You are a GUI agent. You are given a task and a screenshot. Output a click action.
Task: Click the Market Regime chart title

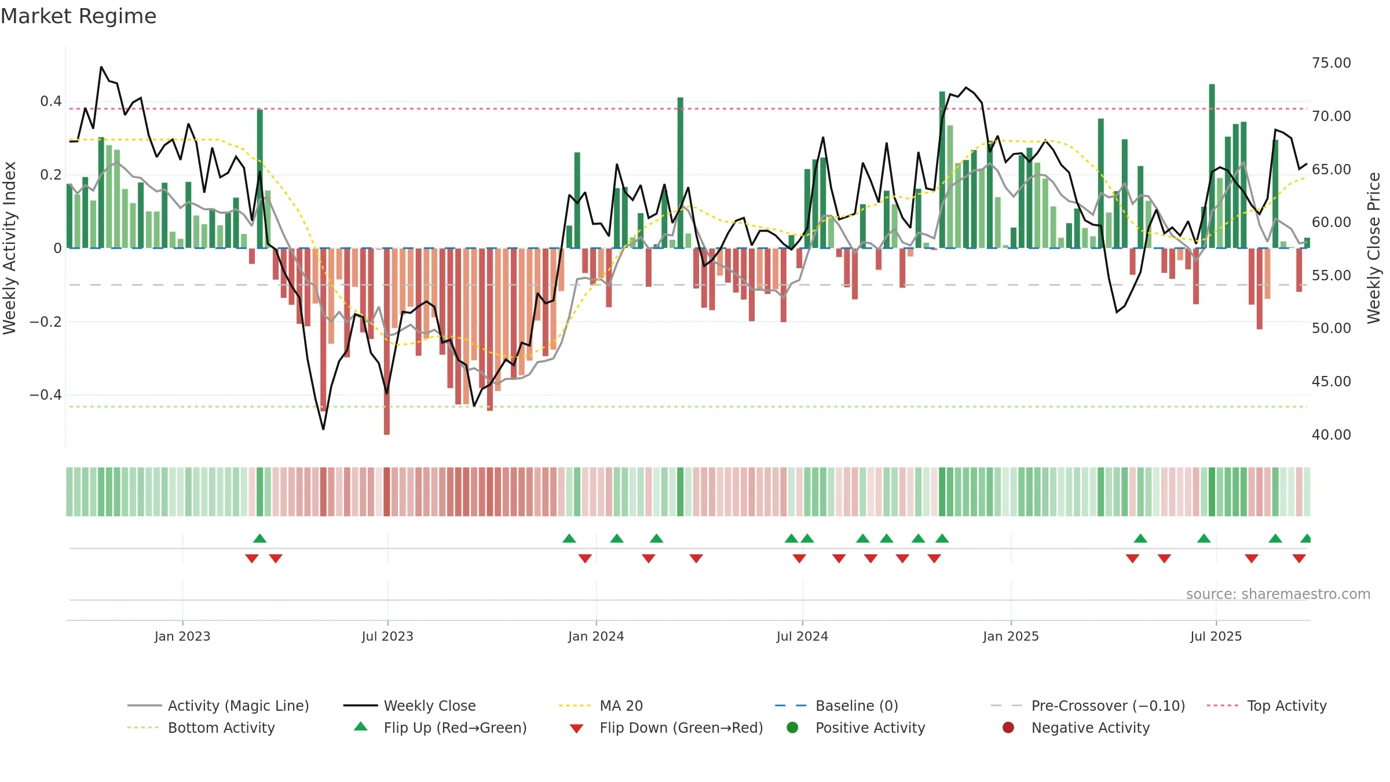[78, 16]
